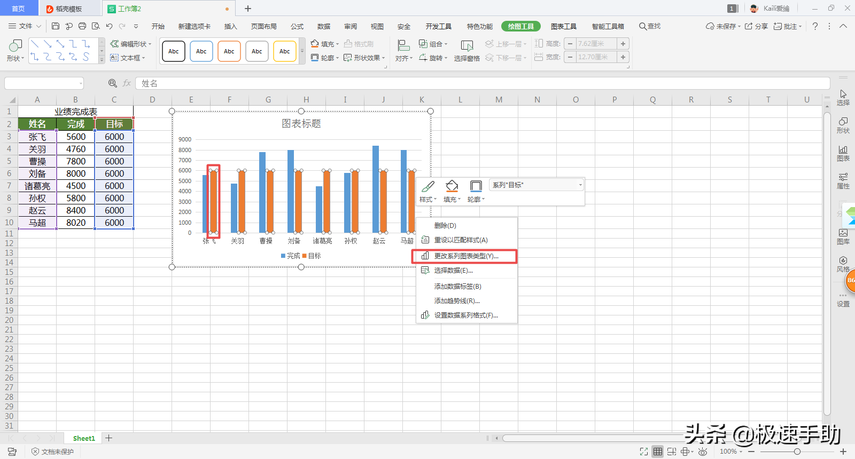Expand the shape style gallery more arrow
The image size is (855, 459).
302,51
